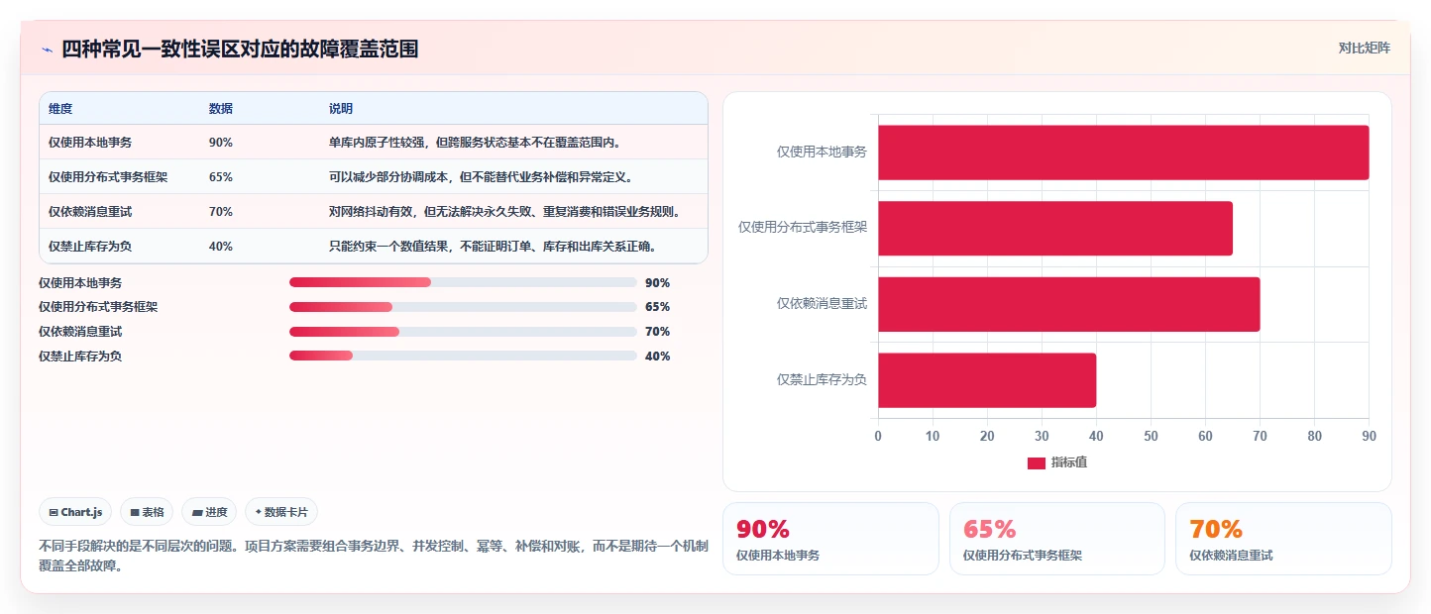Click the chart bar for 仅使用本地事务
1431x614 pixels.
(1123, 153)
